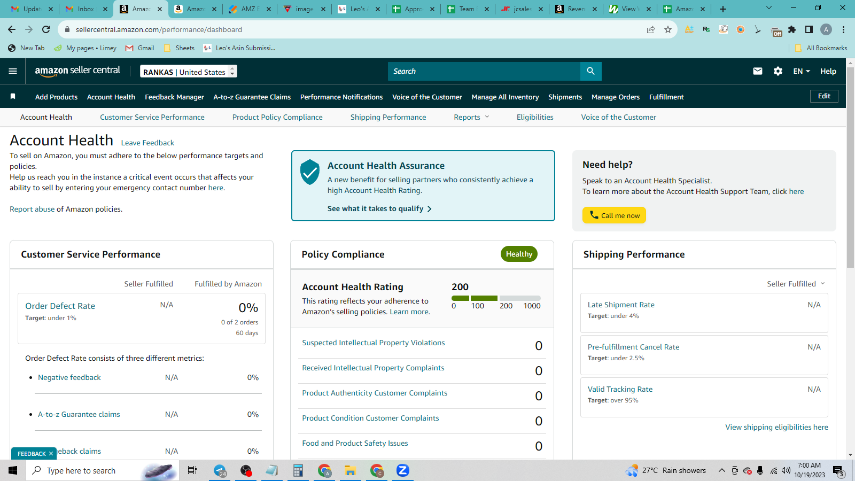855x481 pixels.
Task: Open Add Products in the top menu
Action: pyautogui.click(x=56, y=97)
